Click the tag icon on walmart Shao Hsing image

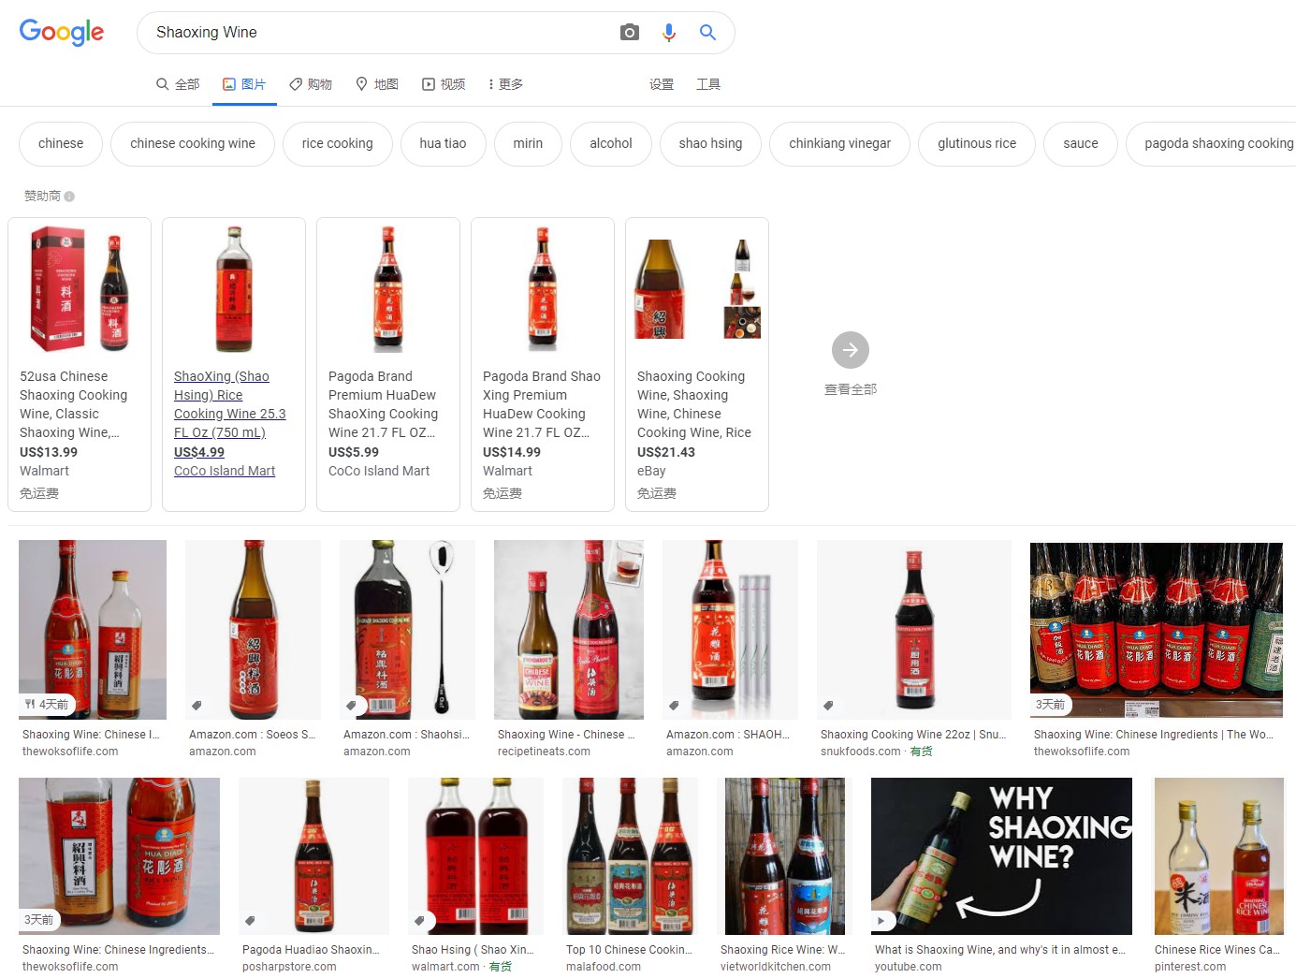(419, 920)
